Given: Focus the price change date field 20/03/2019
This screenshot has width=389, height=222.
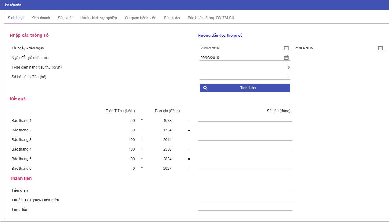Looking at the screenshot, I should click(241, 58).
